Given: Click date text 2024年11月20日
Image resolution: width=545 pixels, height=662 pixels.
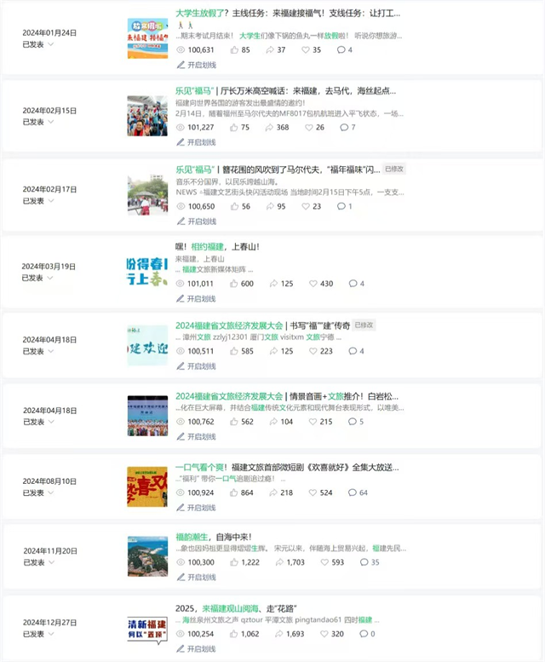Looking at the screenshot, I should 50,551.
